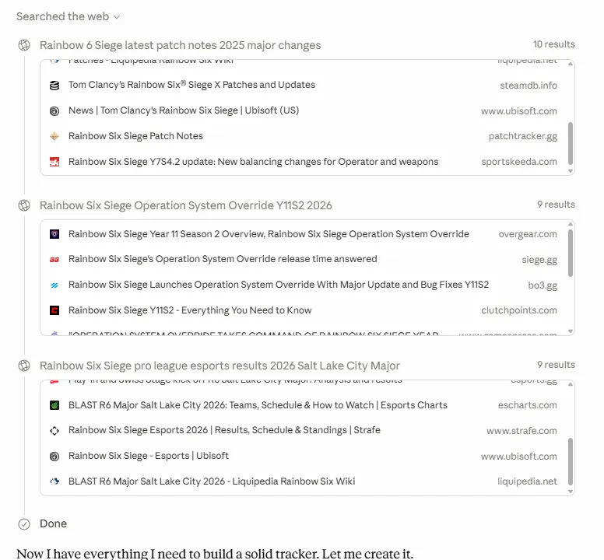Collapse the Searched the web chevron
Viewport: 604px width, 560px height.
(117, 17)
